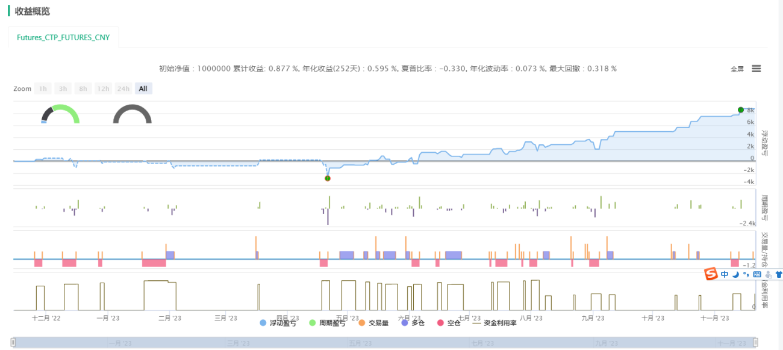
Task: Click the 周期盈亏 y-axis title
Action: [x=764, y=207]
